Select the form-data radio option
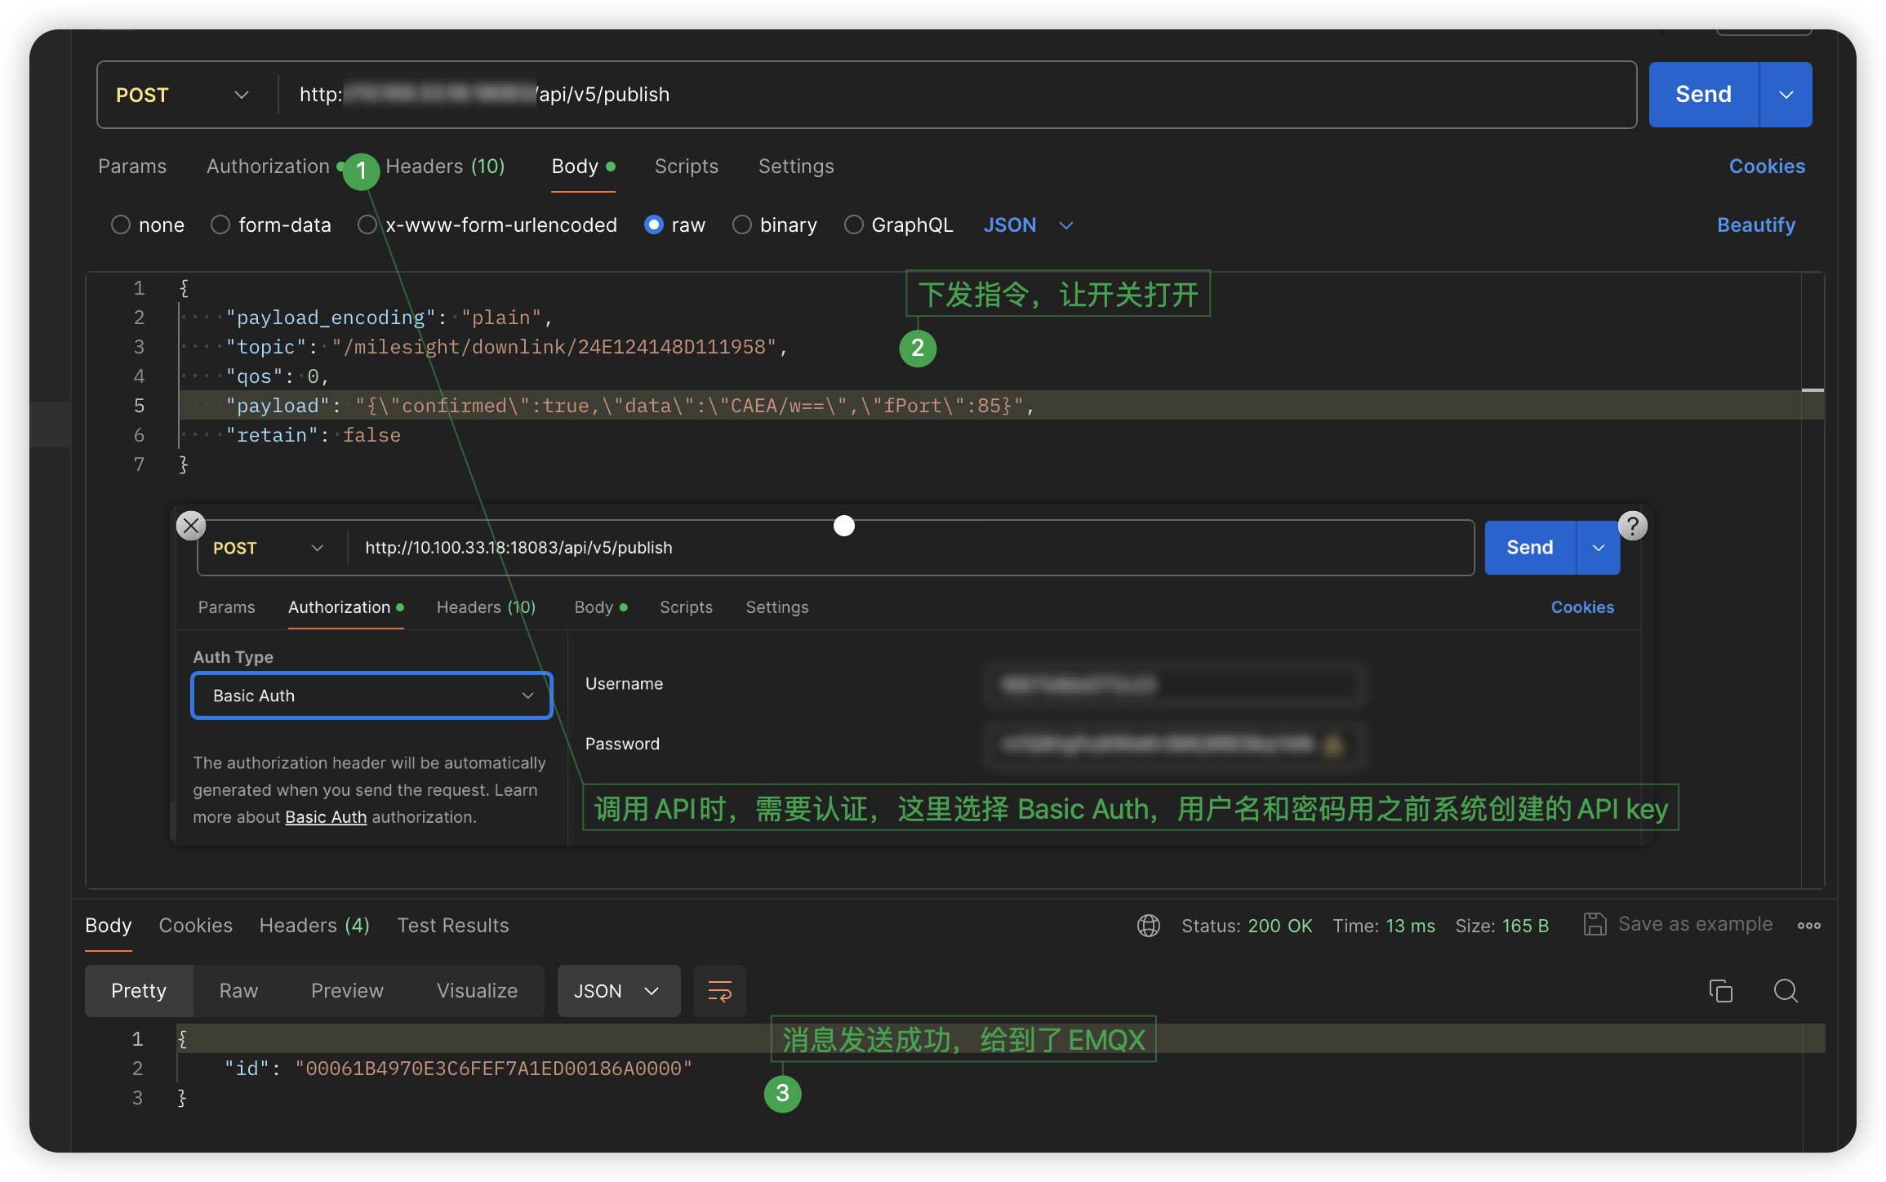Viewport: 1886px width, 1182px height. [220, 224]
